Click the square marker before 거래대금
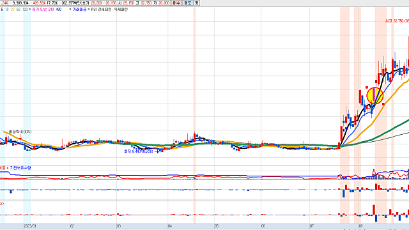 coord(70,10)
